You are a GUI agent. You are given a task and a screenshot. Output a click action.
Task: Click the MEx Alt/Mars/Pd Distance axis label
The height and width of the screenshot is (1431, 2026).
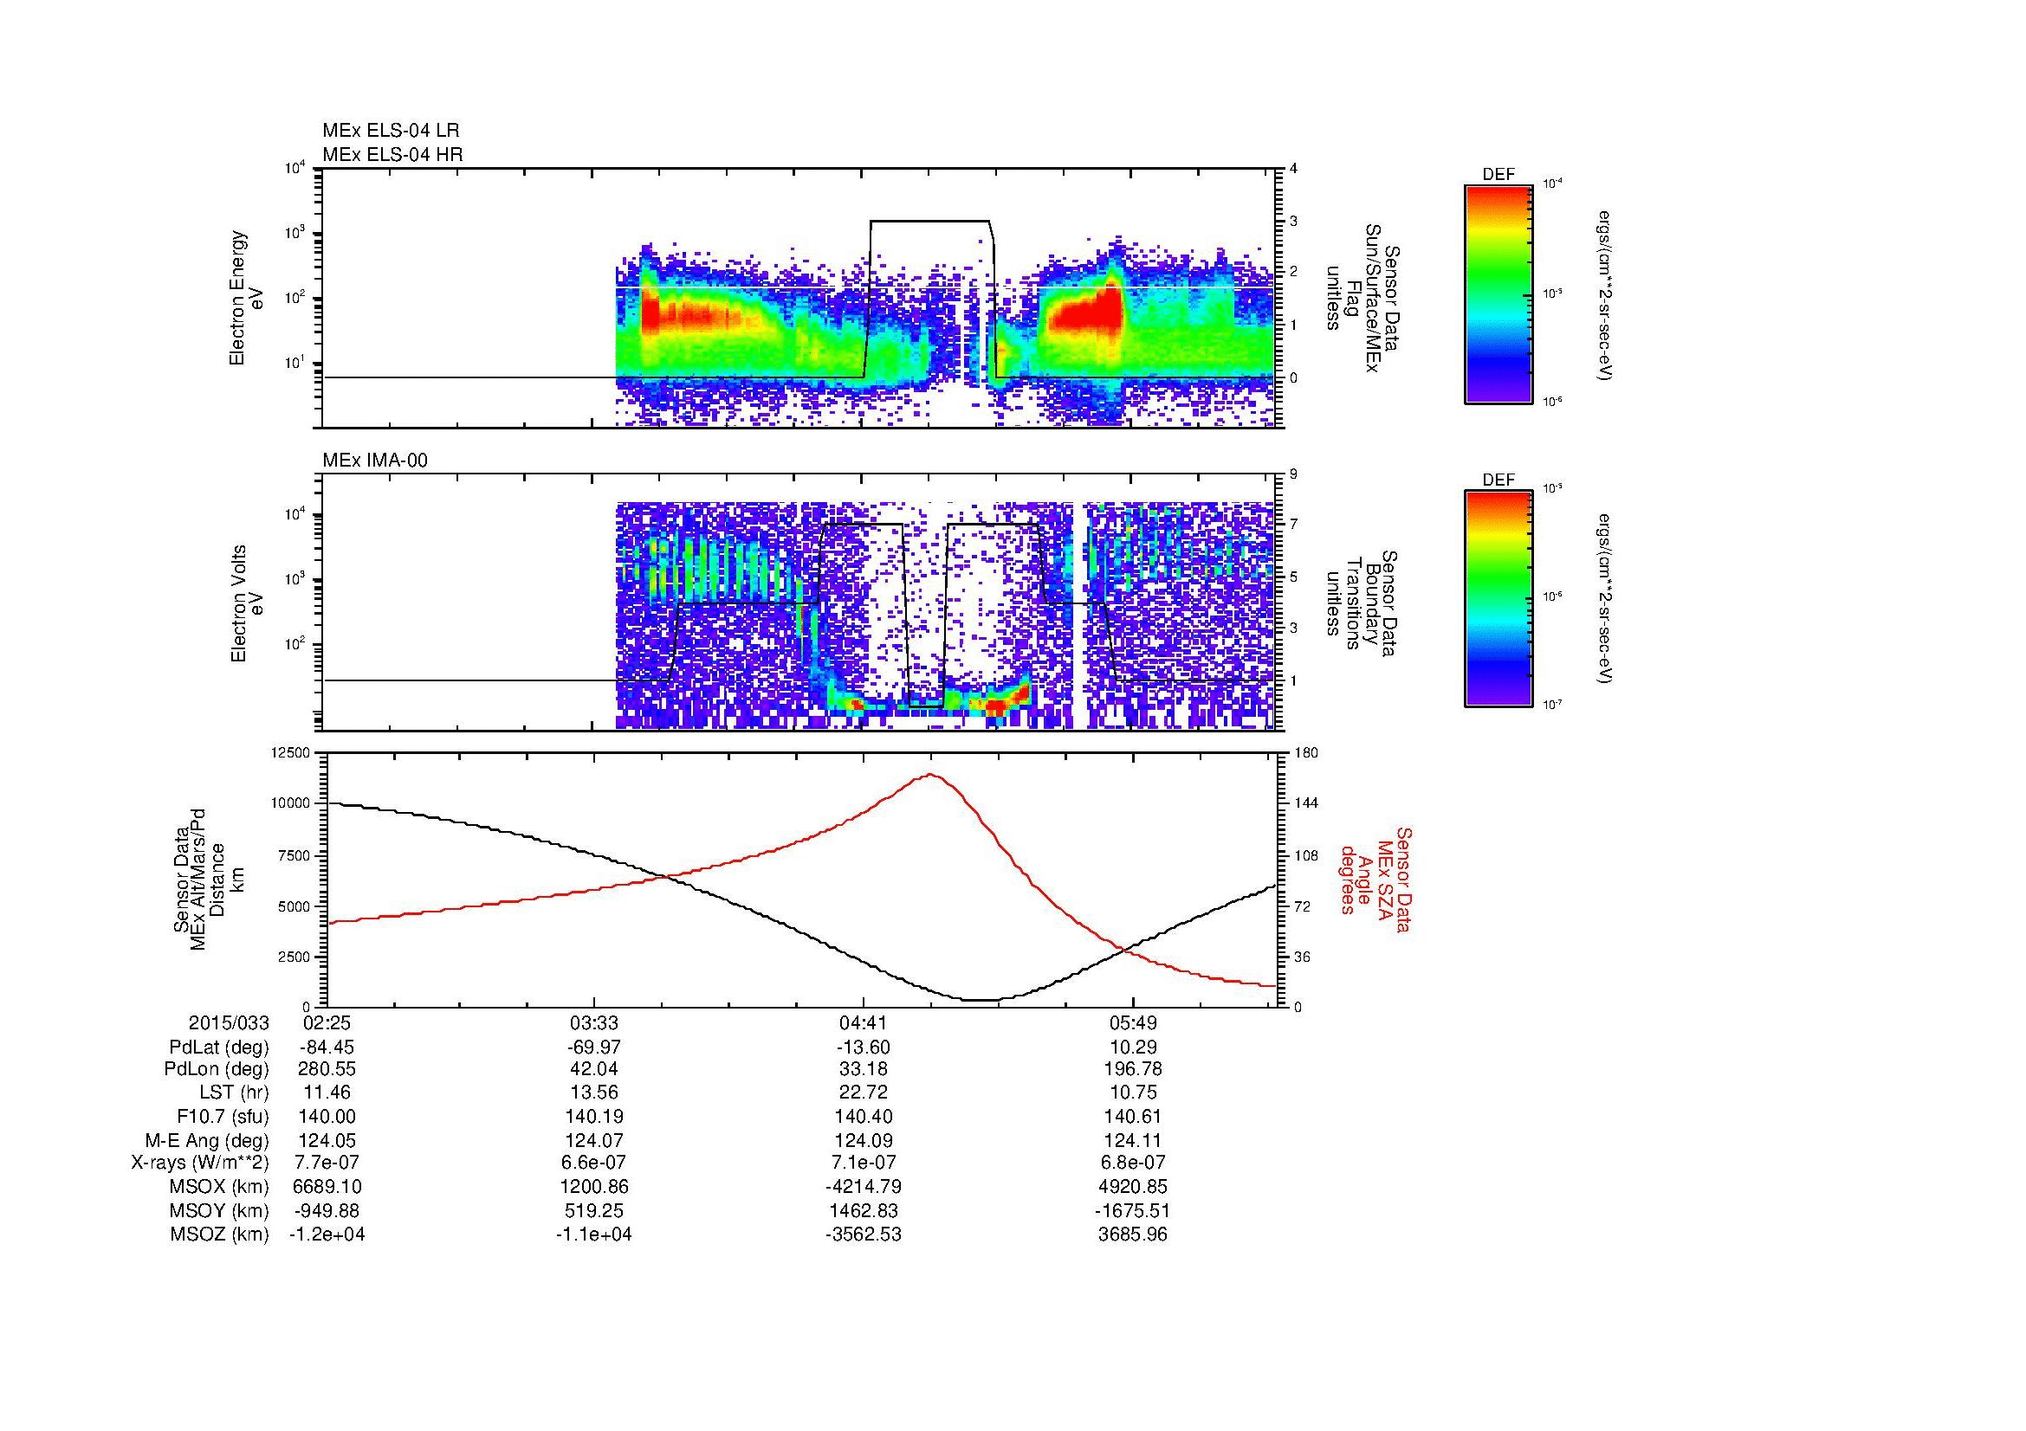[209, 879]
